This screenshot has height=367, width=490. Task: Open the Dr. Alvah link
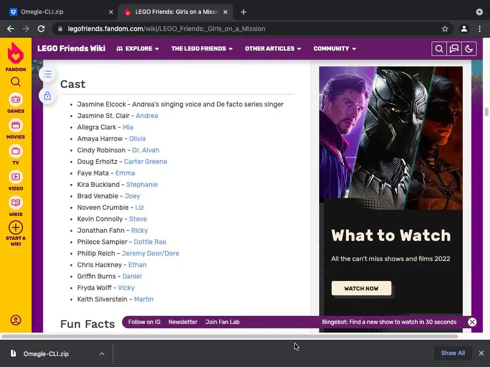point(145,150)
